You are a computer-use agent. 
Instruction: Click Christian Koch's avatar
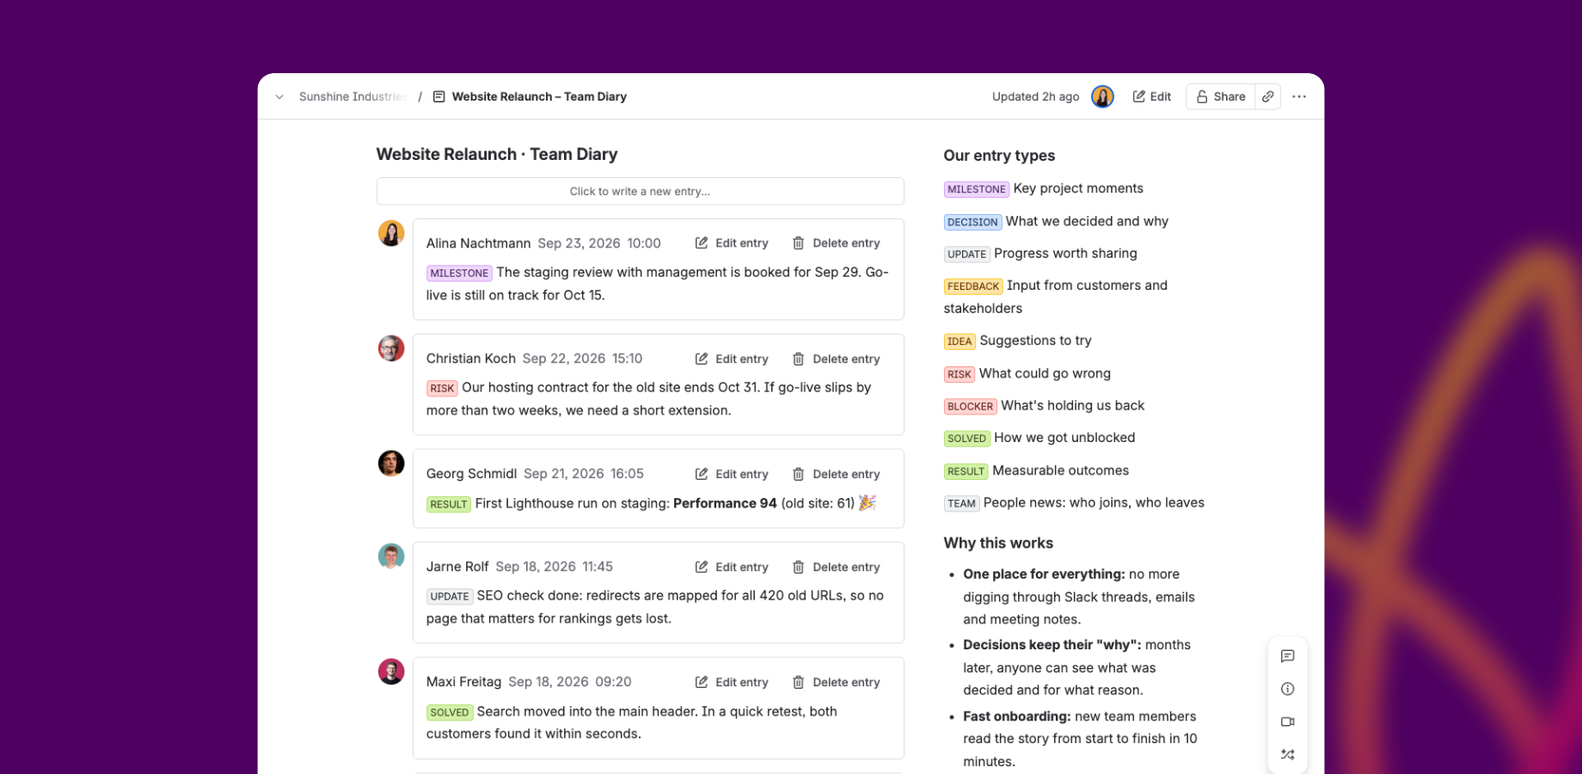tap(391, 348)
